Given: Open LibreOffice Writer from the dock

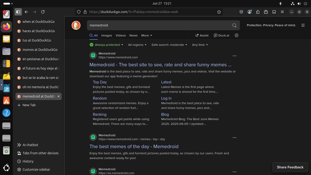Looking at the screenshot, I should point(6,88).
